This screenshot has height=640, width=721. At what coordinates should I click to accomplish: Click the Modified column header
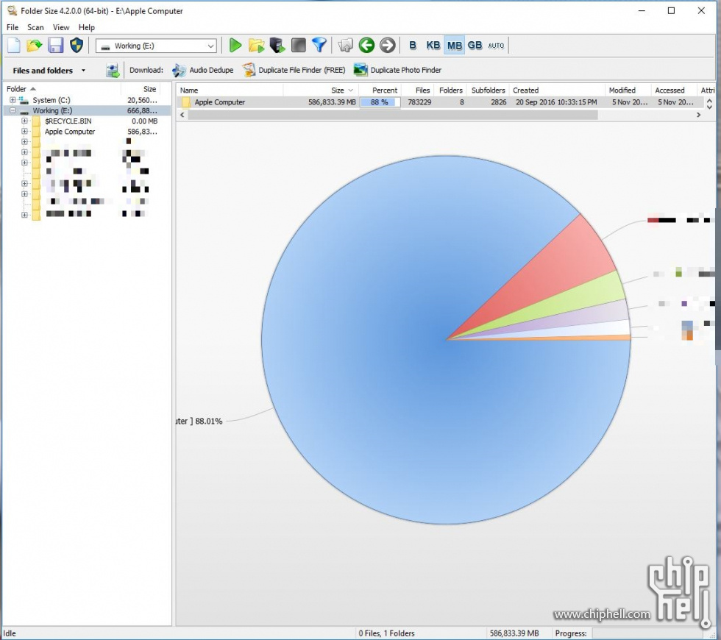coord(628,90)
